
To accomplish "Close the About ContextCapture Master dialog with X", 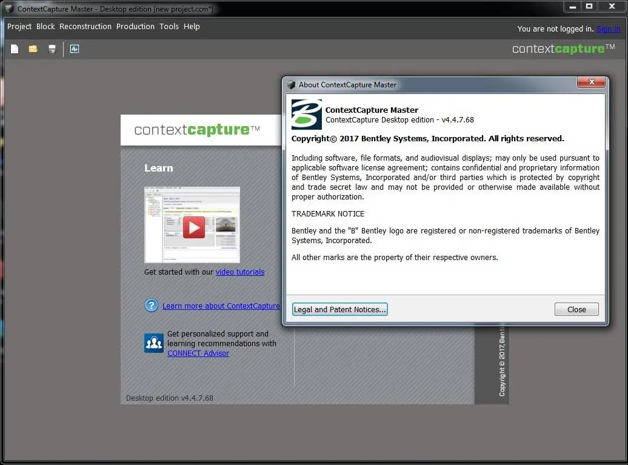I will point(592,82).
